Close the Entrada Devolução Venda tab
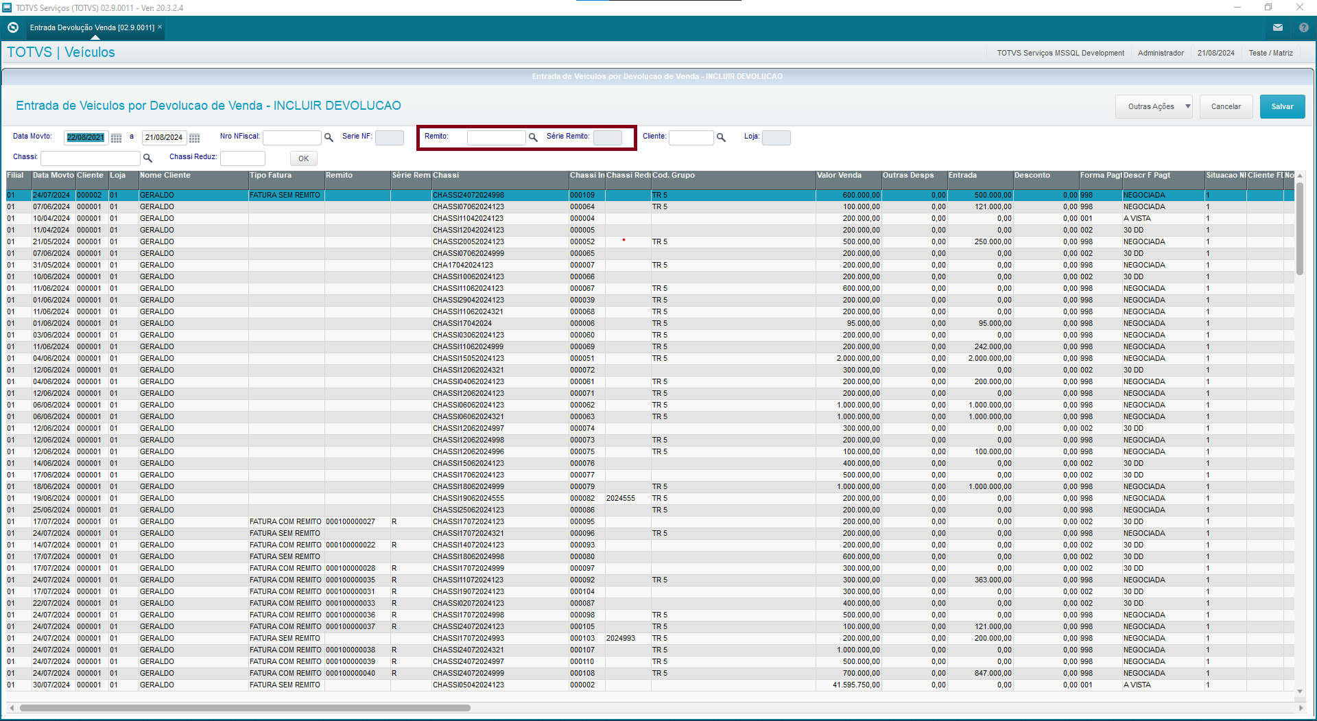 160,27
